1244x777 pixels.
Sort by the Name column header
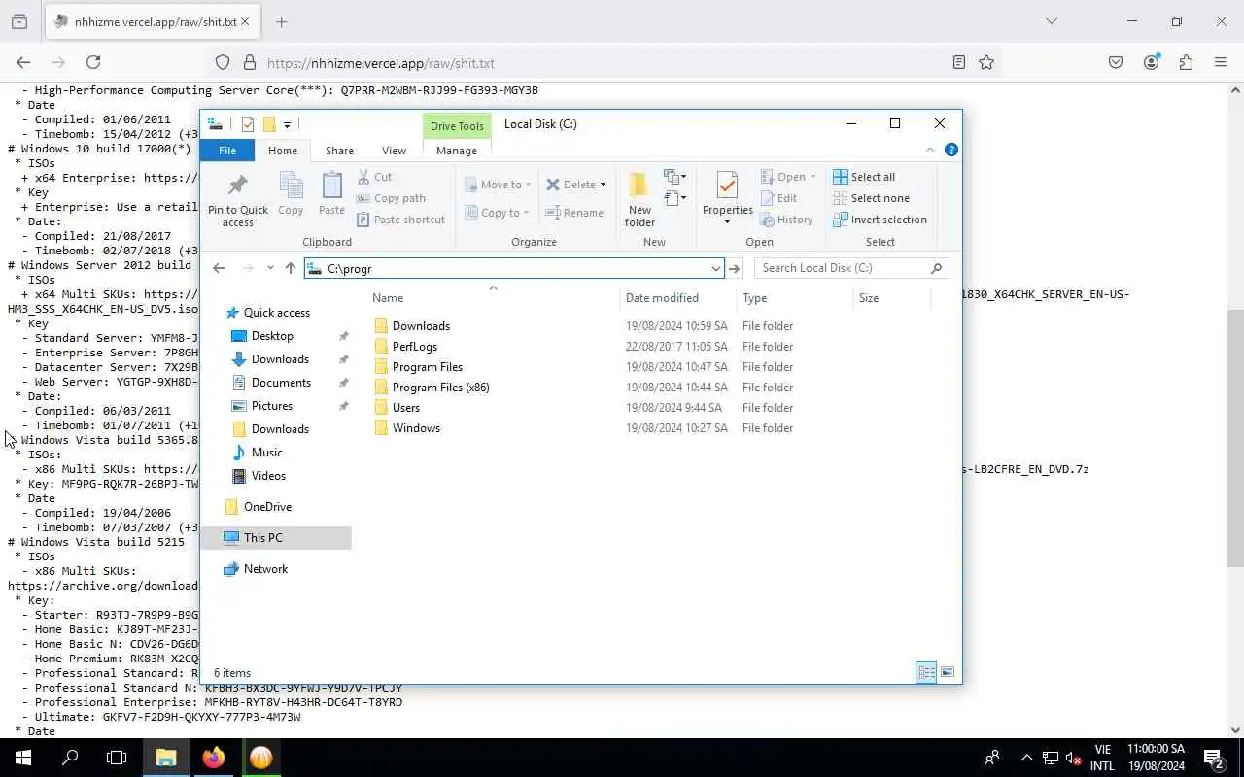pyautogui.click(x=388, y=298)
